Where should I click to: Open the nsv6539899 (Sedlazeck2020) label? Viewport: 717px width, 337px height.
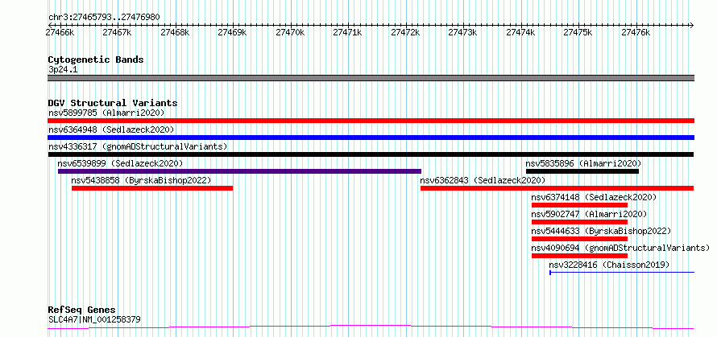[x=120, y=163]
